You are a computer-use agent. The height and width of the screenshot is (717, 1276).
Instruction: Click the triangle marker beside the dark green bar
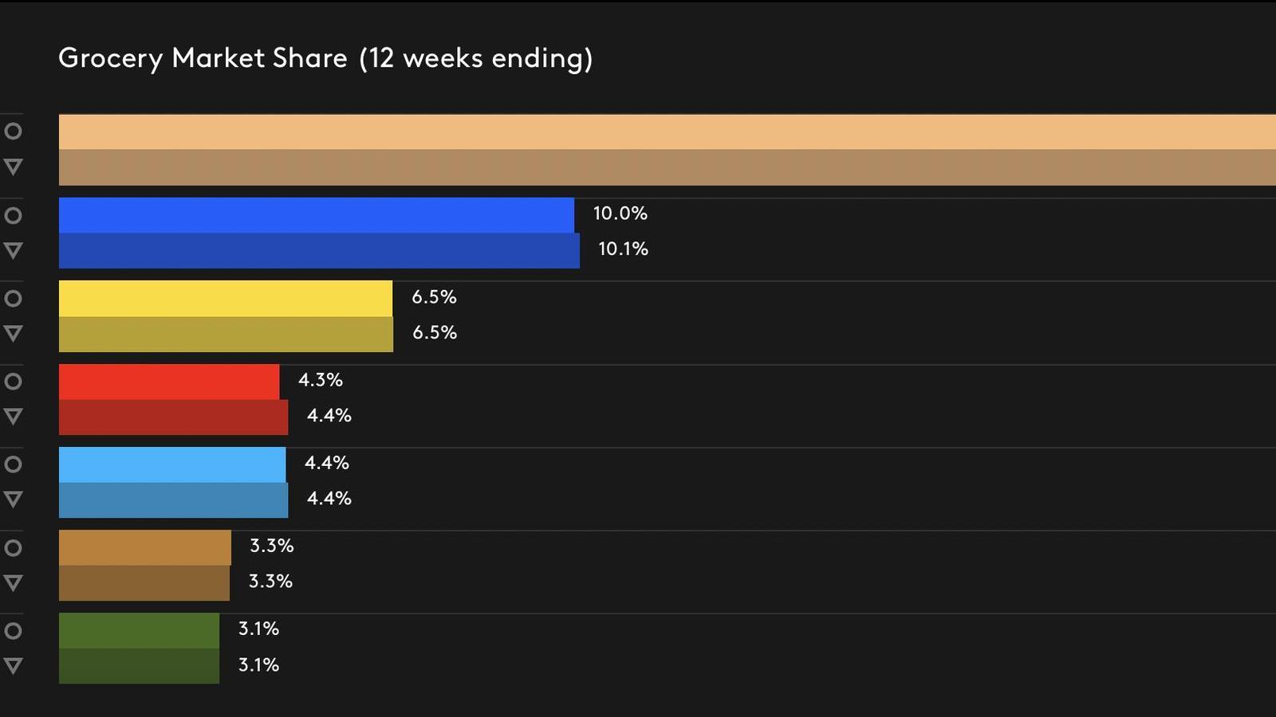click(x=13, y=665)
